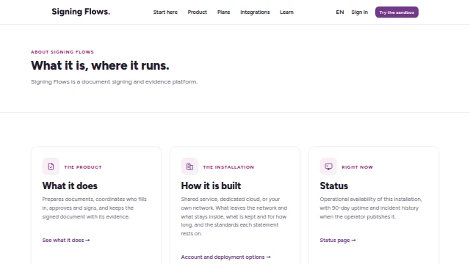Click the document icon on The Product card
Viewport: 470px width, 264px height.
pyautogui.click(x=51, y=166)
